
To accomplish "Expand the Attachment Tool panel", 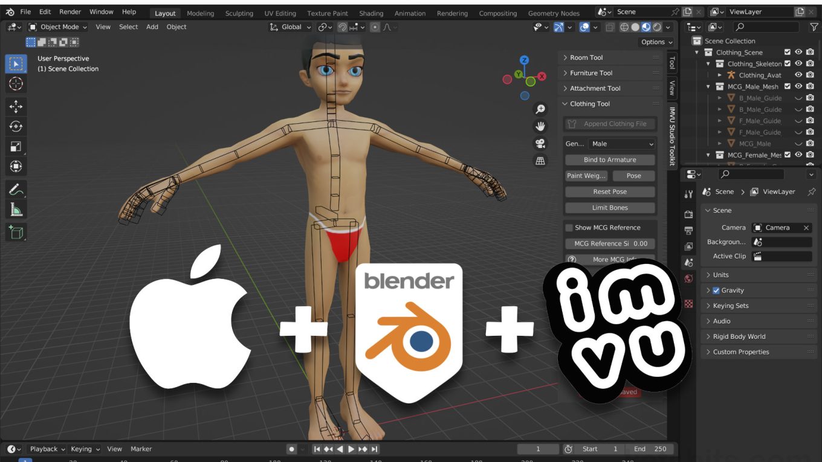I will pos(610,88).
